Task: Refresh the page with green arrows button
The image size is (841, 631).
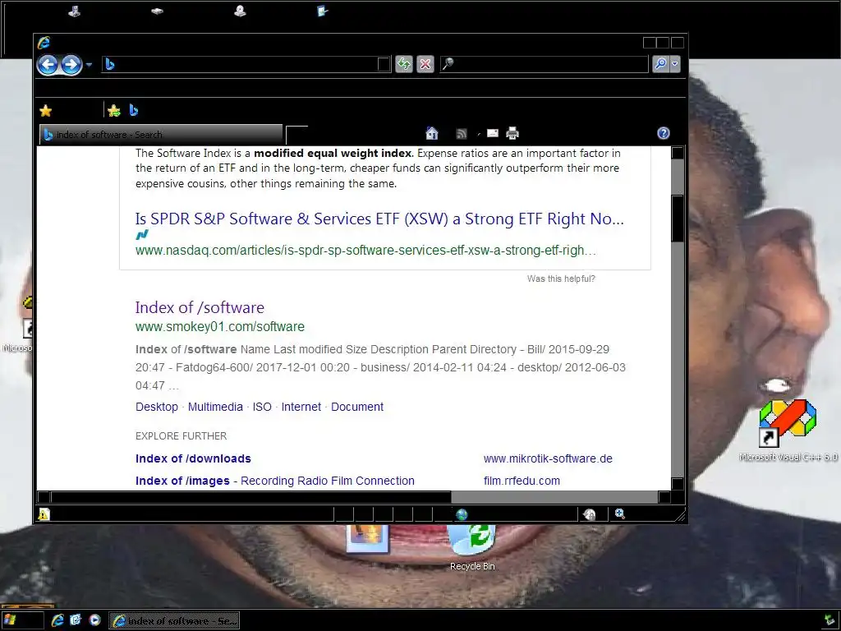Action: 404,64
